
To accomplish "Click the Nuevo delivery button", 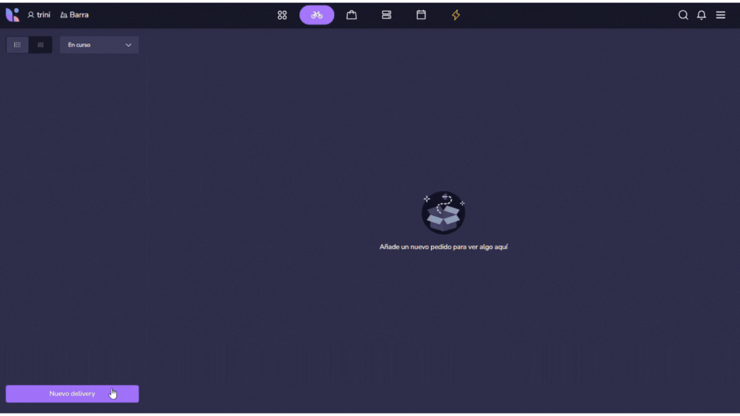I will pos(72,394).
